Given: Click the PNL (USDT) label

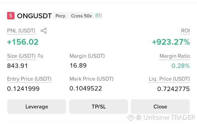Looking at the screenshot, I should coord(21,31).
